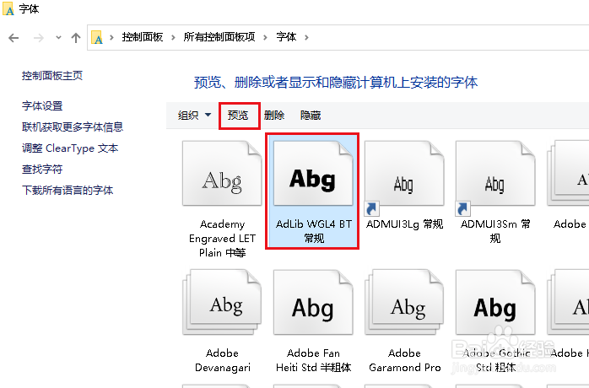The width and height of the screenshot is (589, 388).
Task: Select the Adobe Garamond Pro font family icon
Action: (x=404, y=302)
